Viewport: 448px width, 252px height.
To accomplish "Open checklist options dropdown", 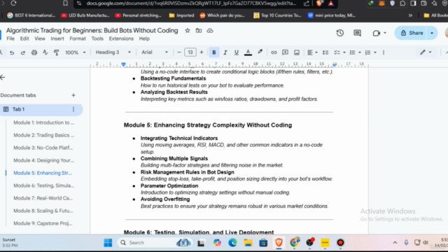I will click(344, 52).
